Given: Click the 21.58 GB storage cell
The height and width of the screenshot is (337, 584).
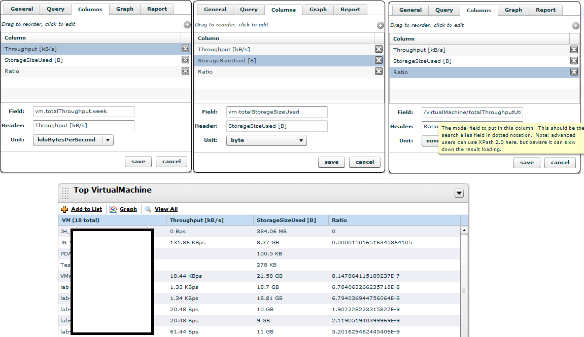Looking at the screenshot, I should pos(269,276).
